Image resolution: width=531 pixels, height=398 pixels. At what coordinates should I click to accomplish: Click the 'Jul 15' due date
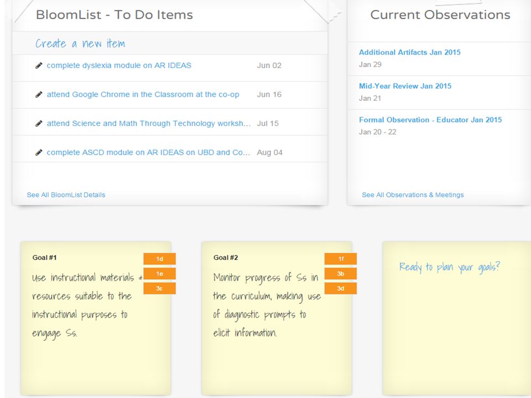(268, 123)
